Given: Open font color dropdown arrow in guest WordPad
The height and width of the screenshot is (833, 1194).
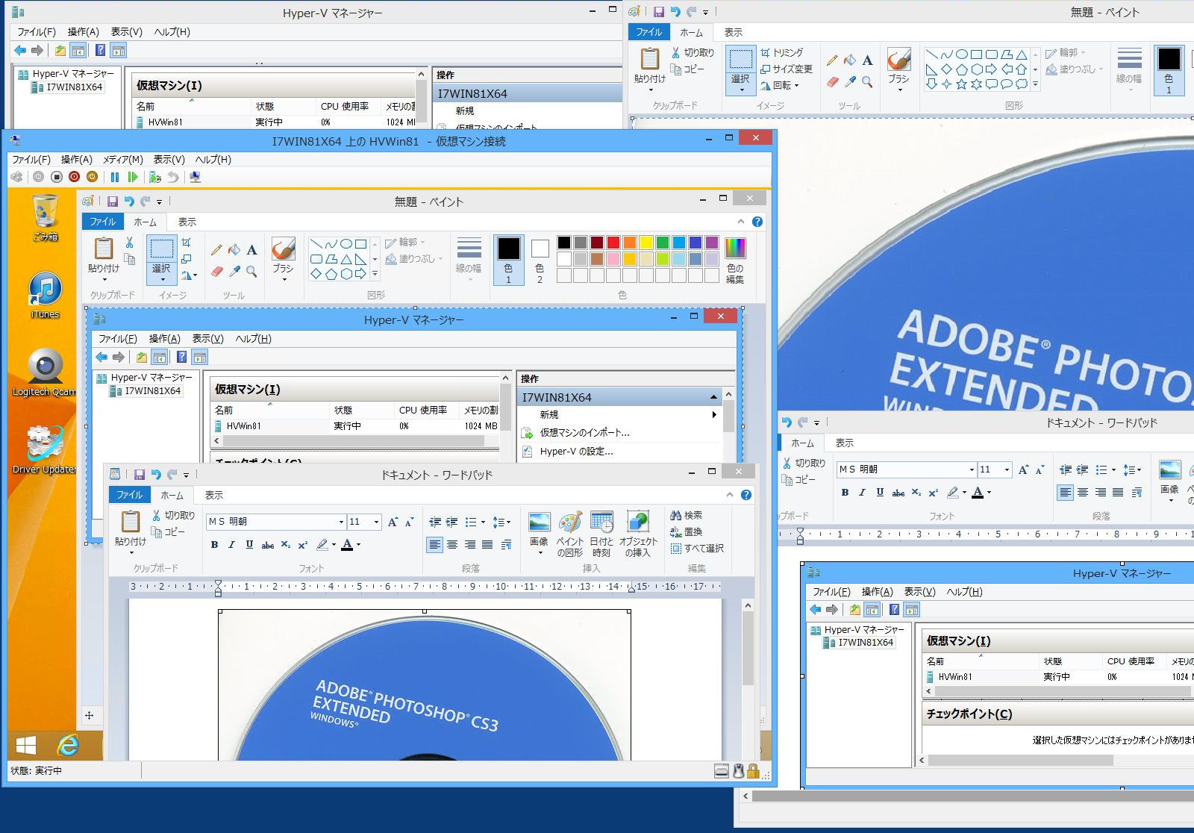Looking at the screenshot, I should [x=359, y=545].
